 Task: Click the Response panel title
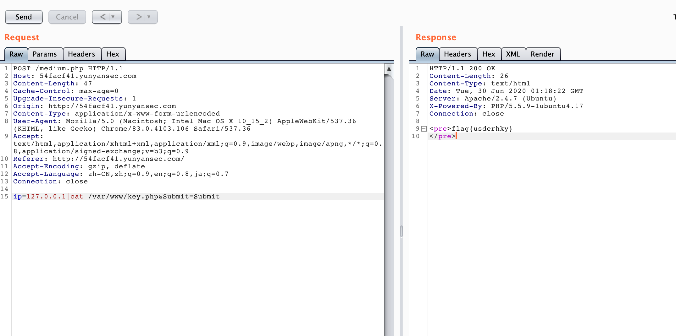pos(436,37)
